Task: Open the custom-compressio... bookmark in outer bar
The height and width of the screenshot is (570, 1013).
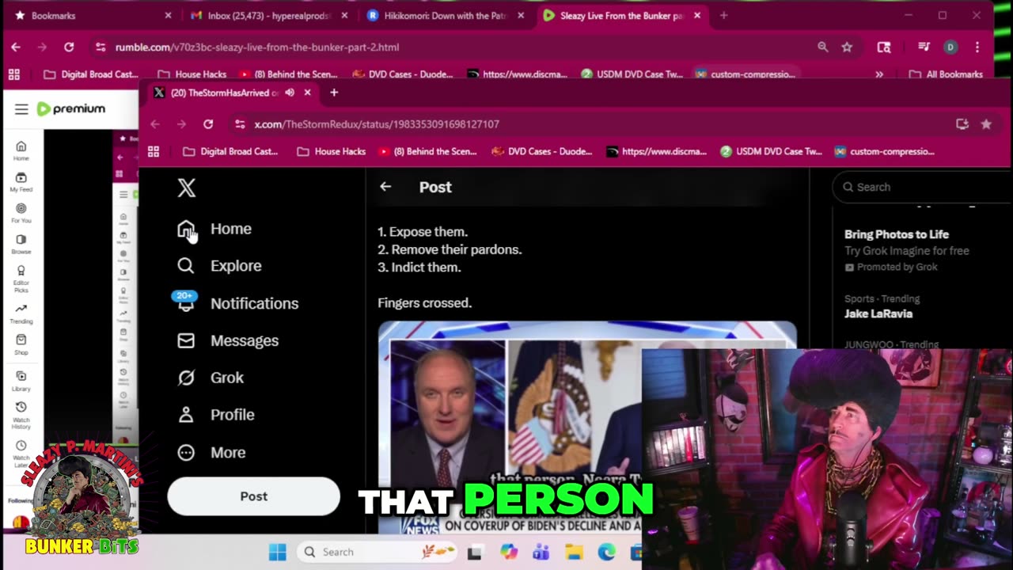Action: coord(745,74)
